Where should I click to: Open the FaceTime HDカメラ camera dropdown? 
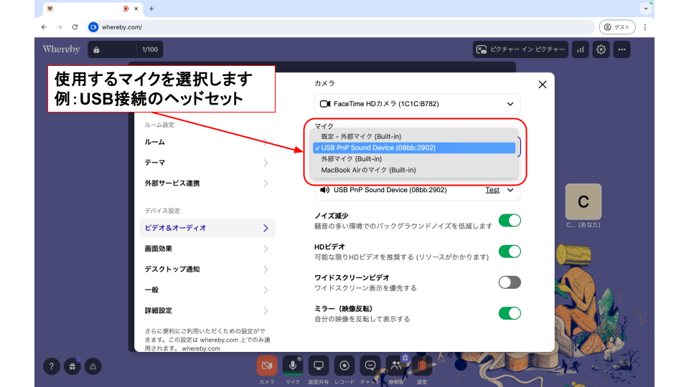417,104
